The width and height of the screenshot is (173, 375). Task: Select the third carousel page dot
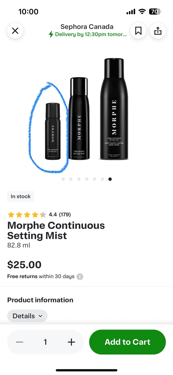79,179
